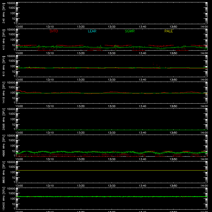The width and height of the screenshot is (212, 212).
Task: Click 13:00 time label under 245 MHz plot
Action: coord(19,27)
